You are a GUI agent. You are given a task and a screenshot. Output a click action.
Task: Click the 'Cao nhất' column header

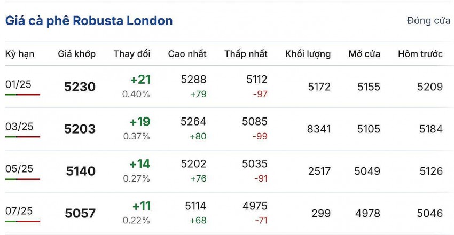[187, 54]
